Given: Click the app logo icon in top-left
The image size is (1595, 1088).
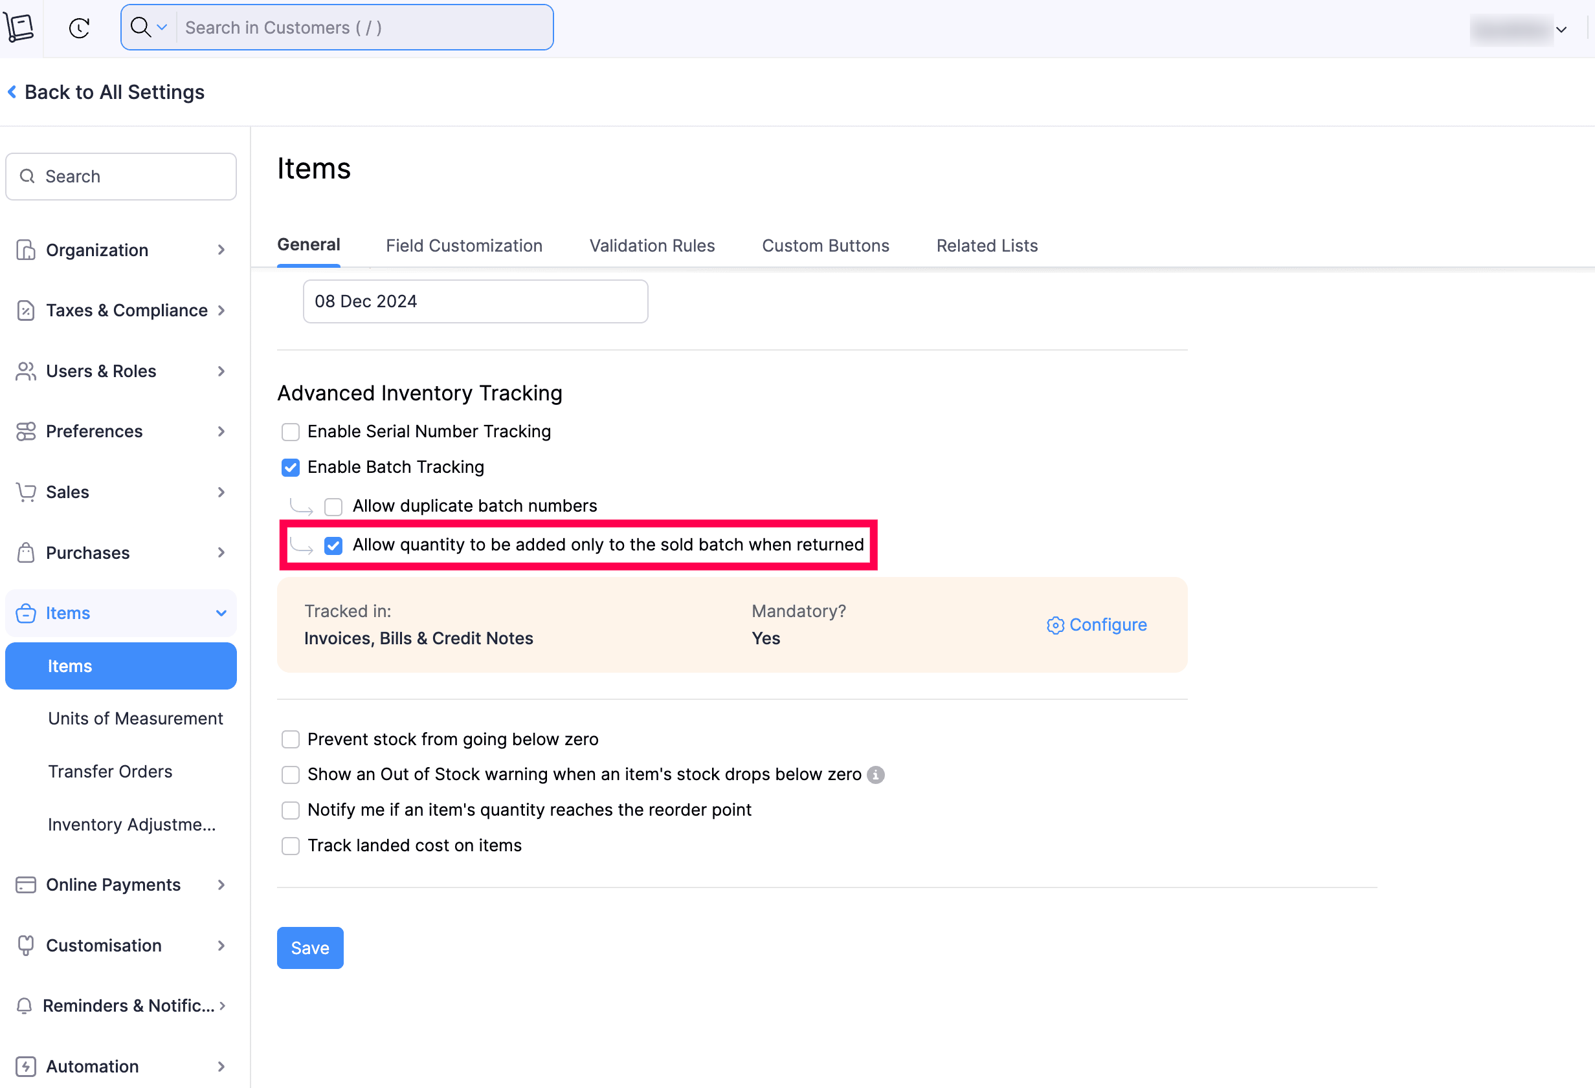Looking at the screenshot, I should [19, 28].
